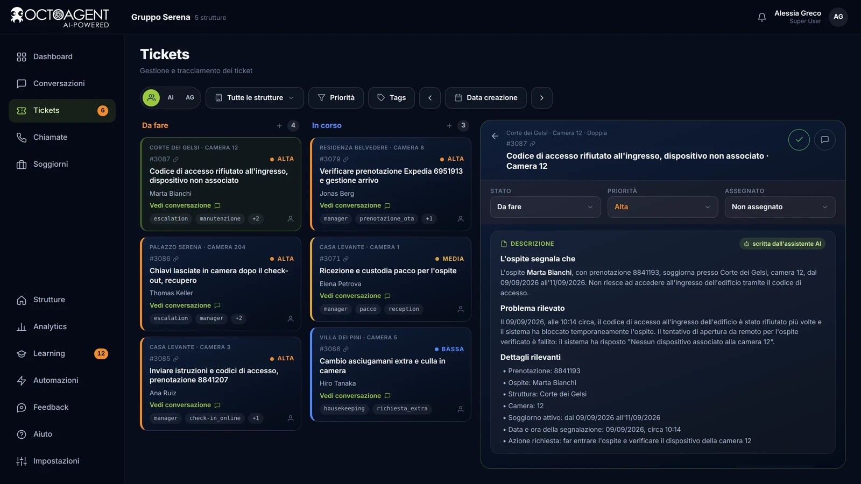The height and width of the screenshot is (484, 861).
Task: Select Tickets in the sidebar
Action: 62,111
